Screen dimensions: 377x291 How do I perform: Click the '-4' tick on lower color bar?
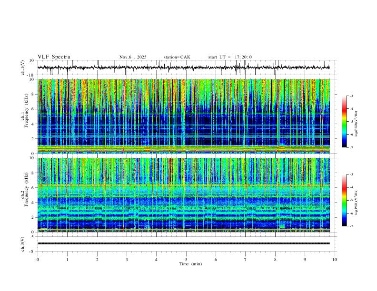click(351, 187)
